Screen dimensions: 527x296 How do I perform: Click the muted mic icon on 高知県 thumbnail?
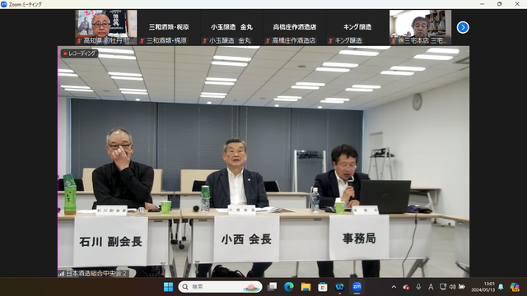[x=79, y=40]
